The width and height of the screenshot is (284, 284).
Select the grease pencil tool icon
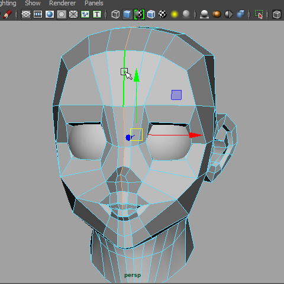tap(7, 14)
